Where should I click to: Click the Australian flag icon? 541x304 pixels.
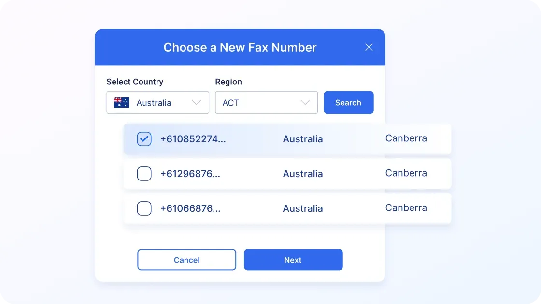click(121, 102)
